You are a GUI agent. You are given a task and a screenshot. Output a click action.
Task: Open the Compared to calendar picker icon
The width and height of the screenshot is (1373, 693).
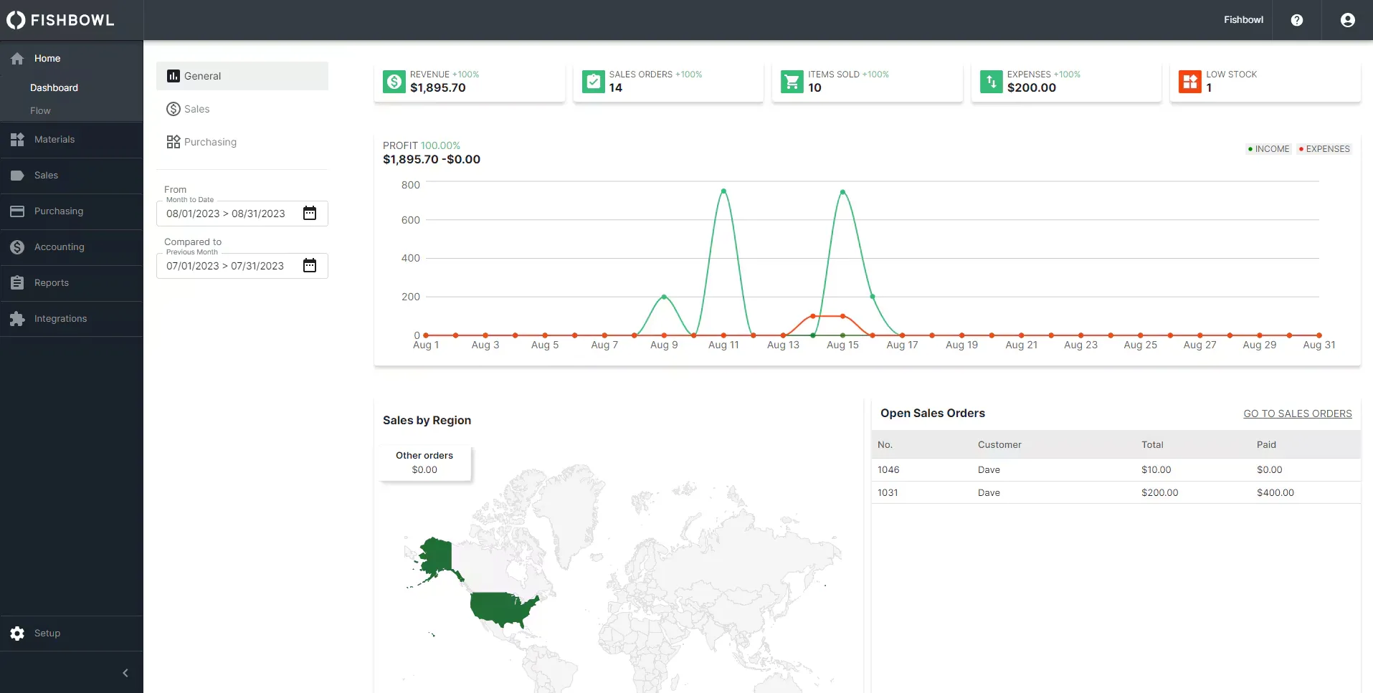point(310,266)
